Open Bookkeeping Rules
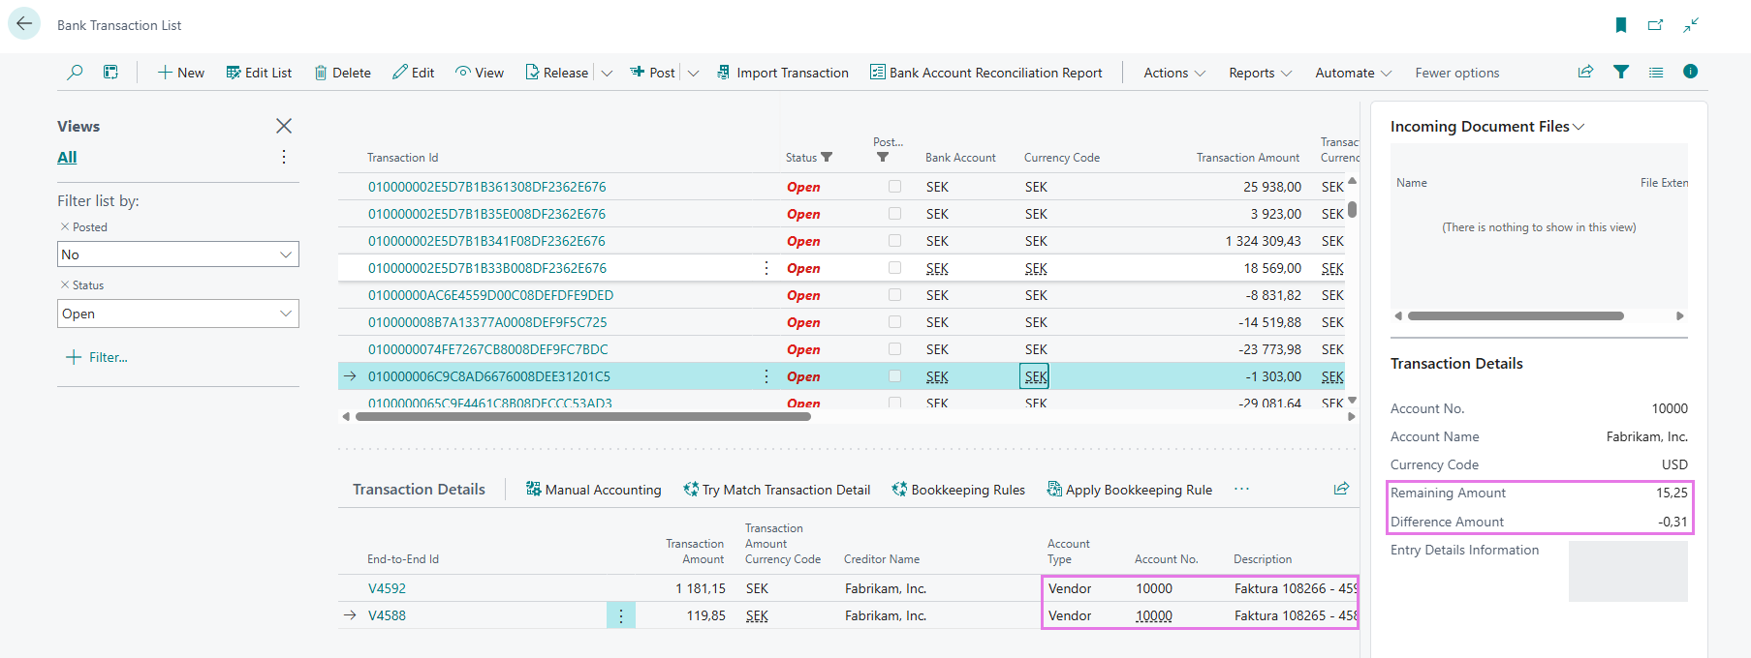This screenshot has width=1751, height=658. [x=958, y=490]
